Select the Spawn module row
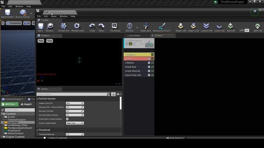This screenshot has height=148, width=264. (x=139, y=58)
